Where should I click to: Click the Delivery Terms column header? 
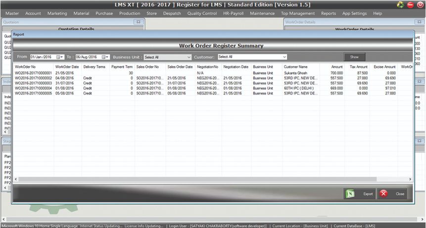95,67
